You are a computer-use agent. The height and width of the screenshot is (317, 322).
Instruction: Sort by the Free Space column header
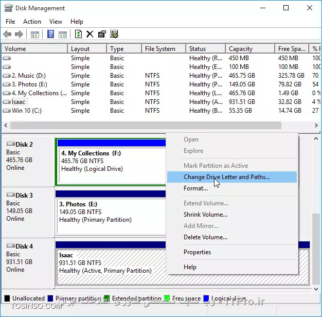(x=292, y=49)
